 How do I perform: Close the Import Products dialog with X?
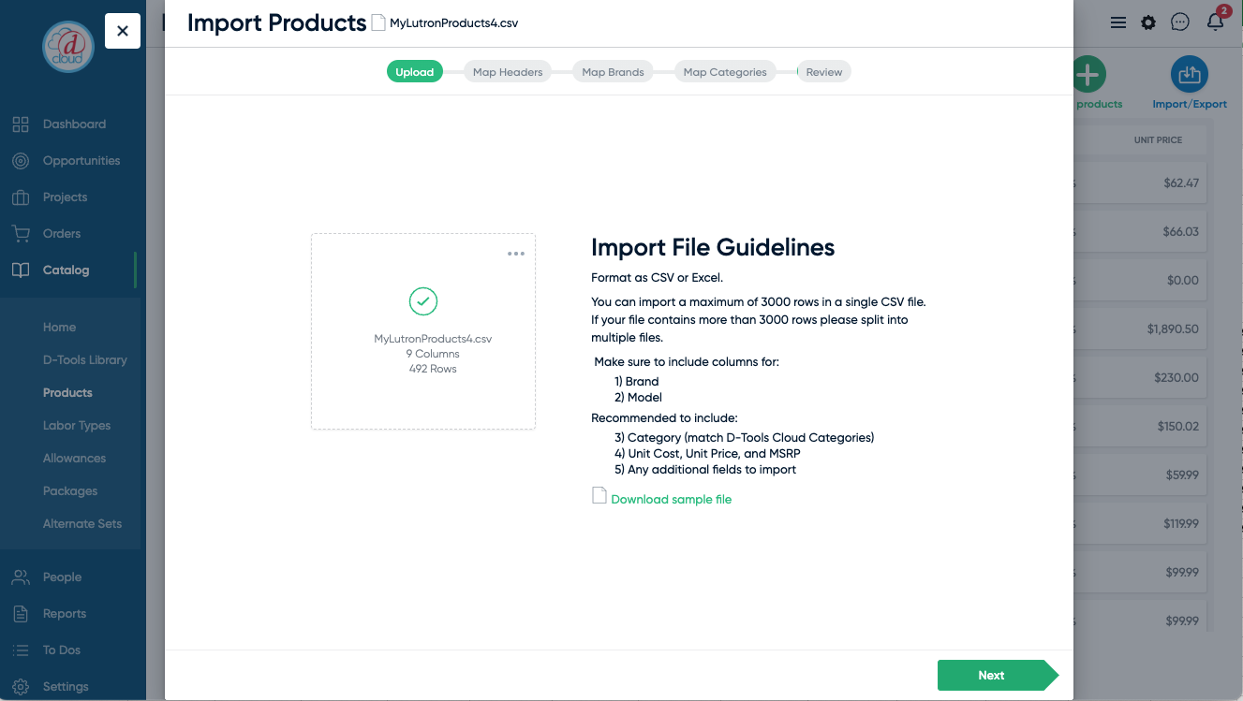(x=123, y=31)
